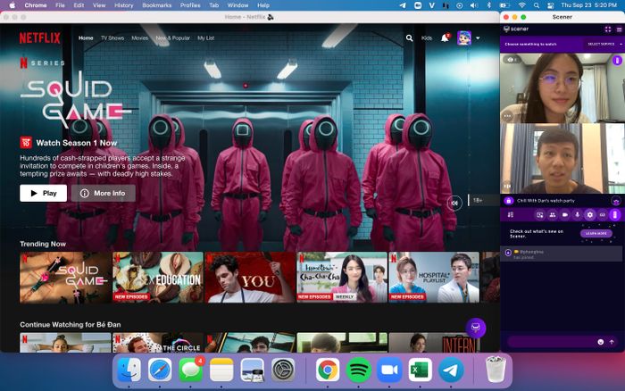The width and height of the screenshot is (625, 391).
Task: Open Chrome Profiles menu
Action: pos(190,5)
